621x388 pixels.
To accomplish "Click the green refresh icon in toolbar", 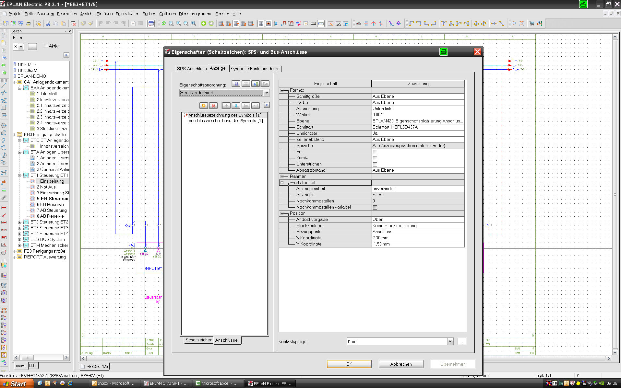I will click(164, 23).
